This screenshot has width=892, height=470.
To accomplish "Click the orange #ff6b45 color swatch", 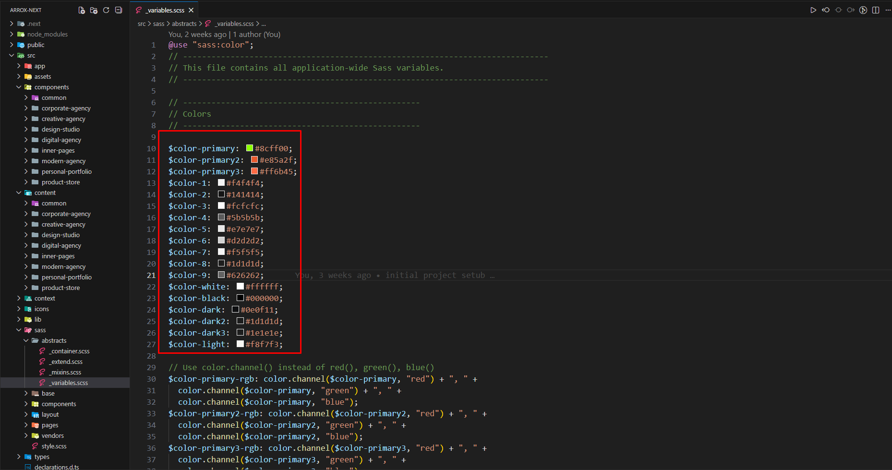I will tap(254, 171).
